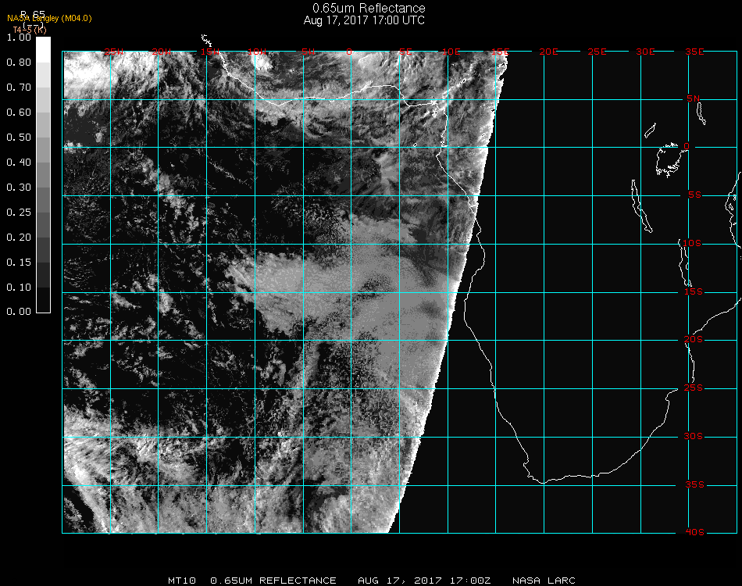This screenshot has height=586, width=742.
Task: Click the 0.80 colorbar scale value
Action: pyautogui.click(x=19, y=63)
